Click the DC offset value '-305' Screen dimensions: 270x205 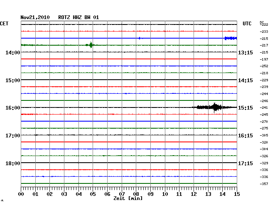(264, 136)
